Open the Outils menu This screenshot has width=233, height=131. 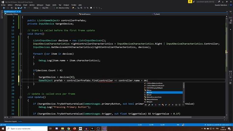(x=54, y=5)
